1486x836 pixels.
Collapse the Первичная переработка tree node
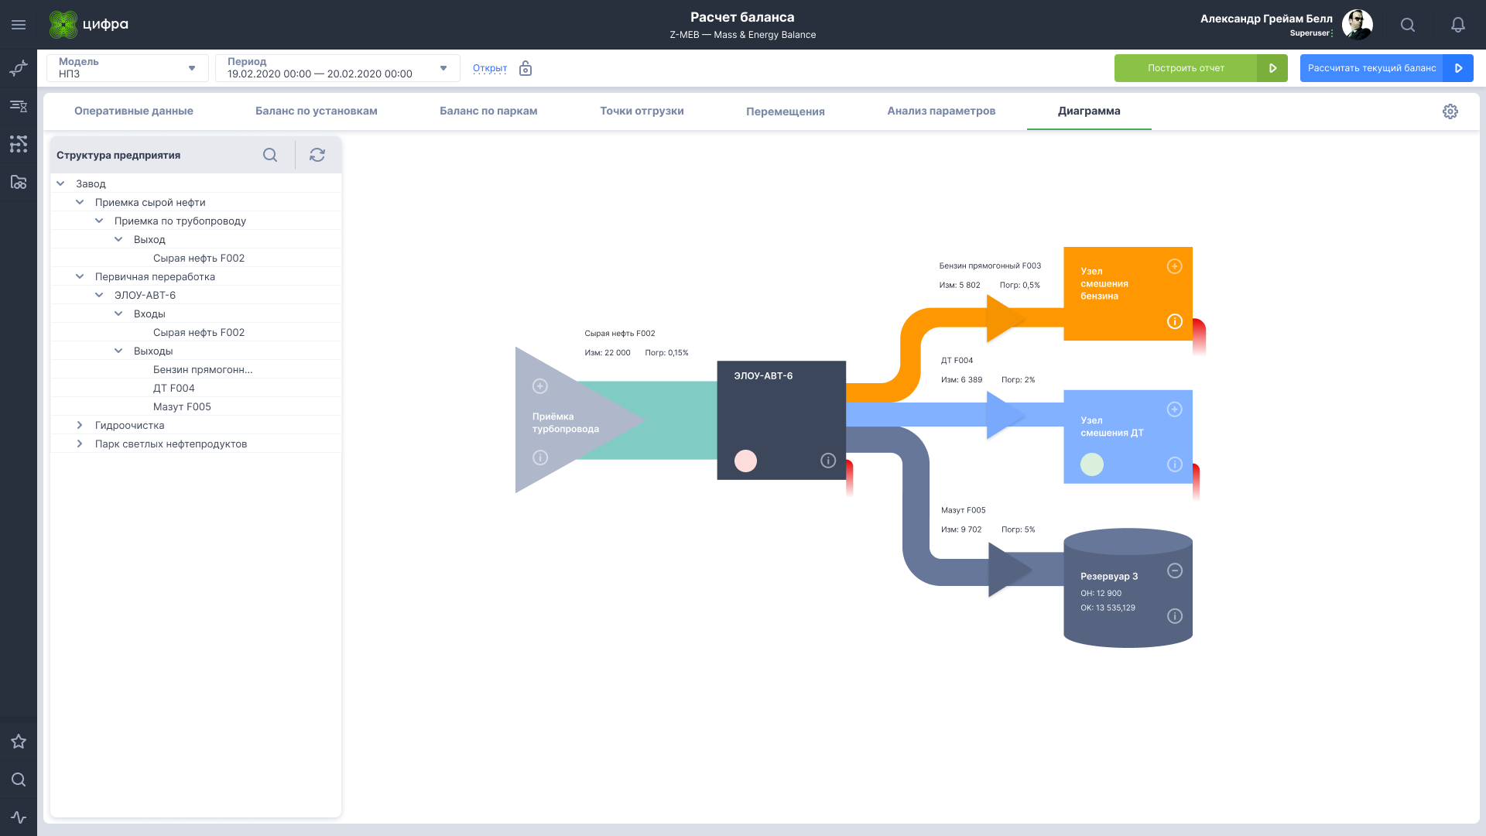click(80, 276)
